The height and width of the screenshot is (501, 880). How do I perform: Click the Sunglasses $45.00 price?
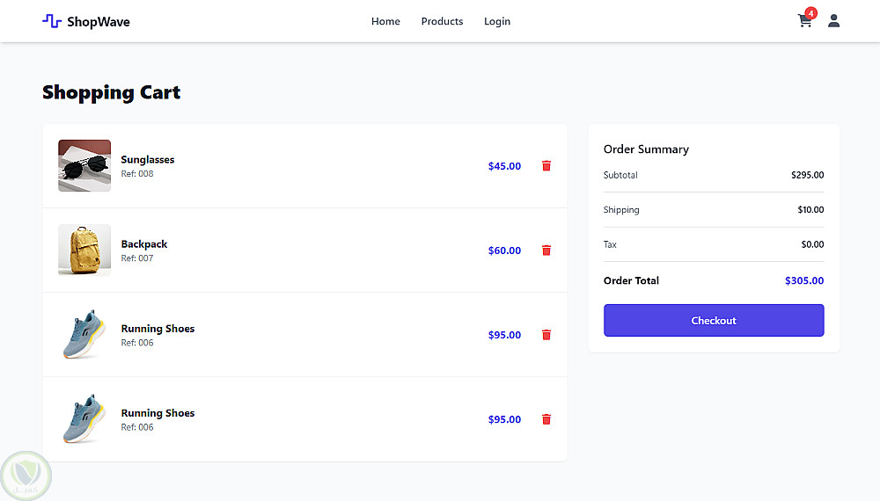click(x=504, y=166)
